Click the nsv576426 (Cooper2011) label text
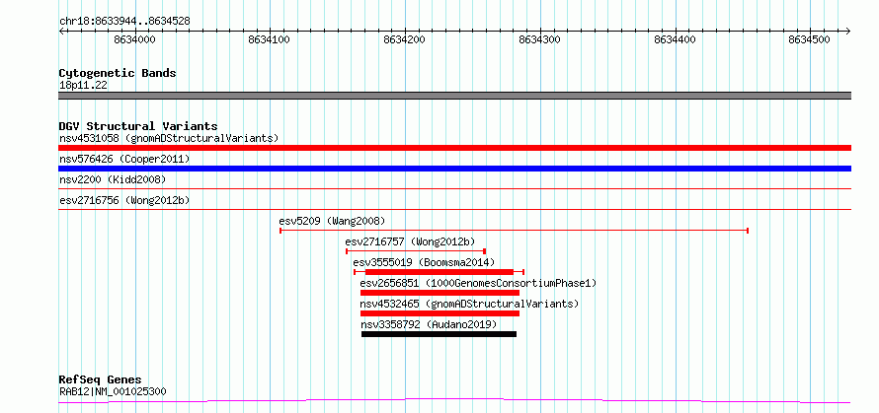This screenshot has width=879, height=413. click(124, 159)
